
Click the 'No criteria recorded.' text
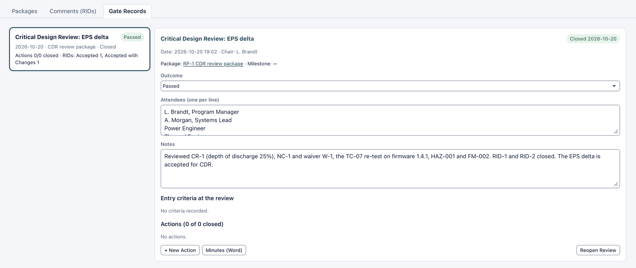click(184, 211)
